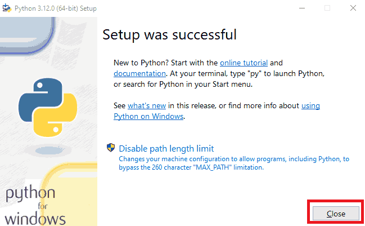This screenshot has height=226, width=365.
Task: Open the online tutorial link
Action: (244, 63)
